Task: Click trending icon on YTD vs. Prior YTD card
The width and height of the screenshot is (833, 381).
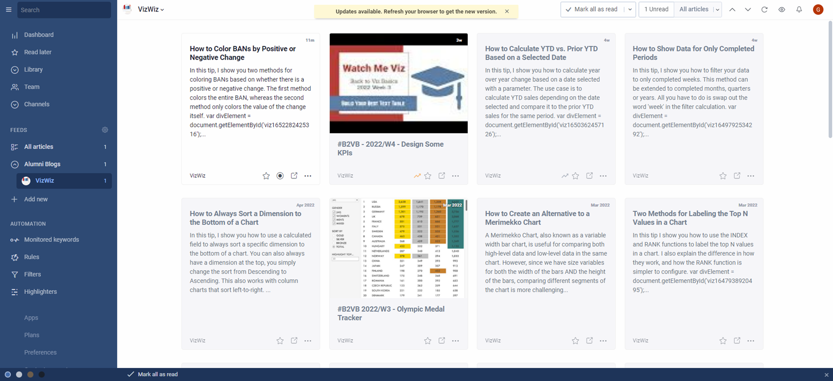Action: [565, 176]
